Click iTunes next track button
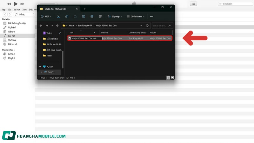Viewport: 254px width, 143px height. 22,4
